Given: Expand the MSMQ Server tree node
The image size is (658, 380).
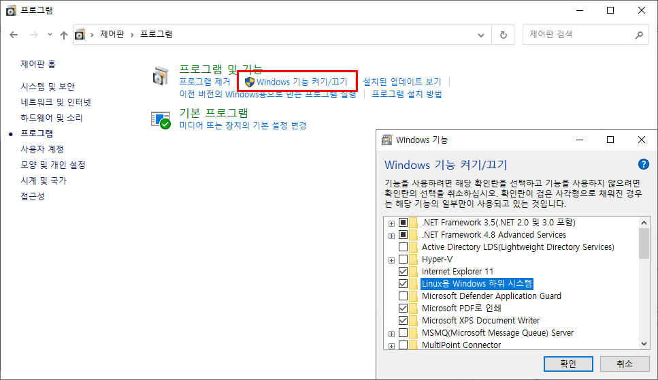Looking at the screenshot, I should coord(391,334).
